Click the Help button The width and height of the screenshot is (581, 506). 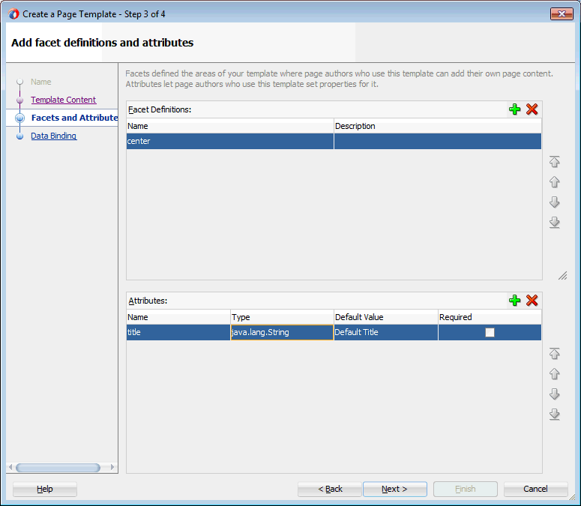[x=45, y=489]
